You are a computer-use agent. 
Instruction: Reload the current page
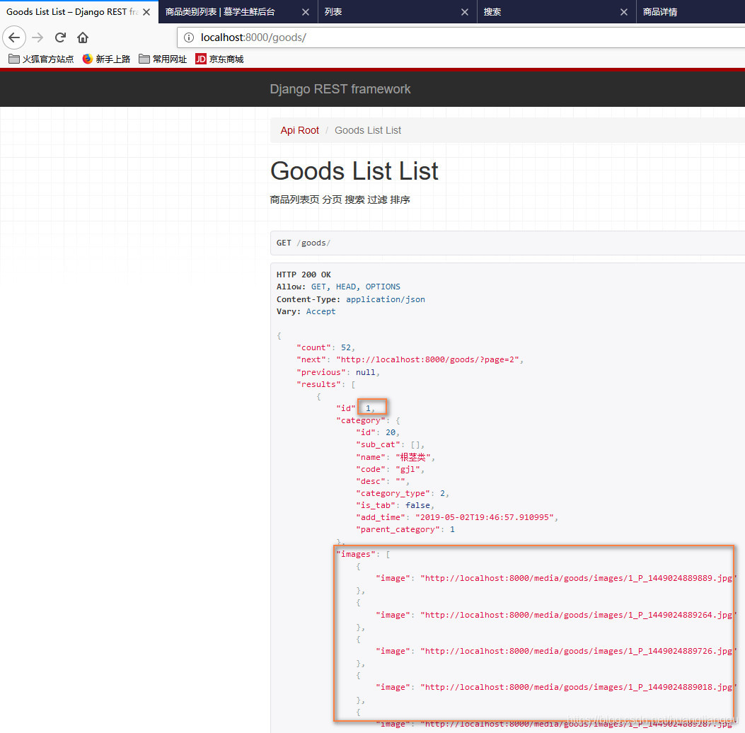click(60, 37)
